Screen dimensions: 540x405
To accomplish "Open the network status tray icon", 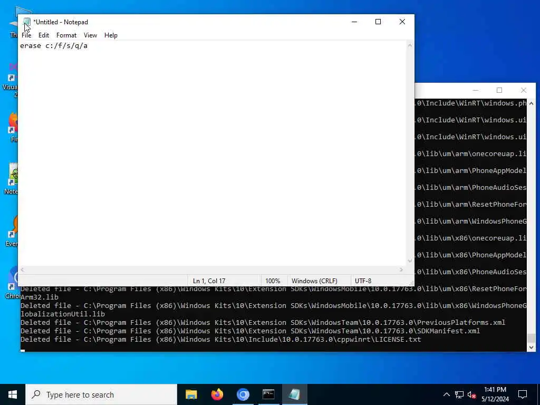I will (459, 394).
